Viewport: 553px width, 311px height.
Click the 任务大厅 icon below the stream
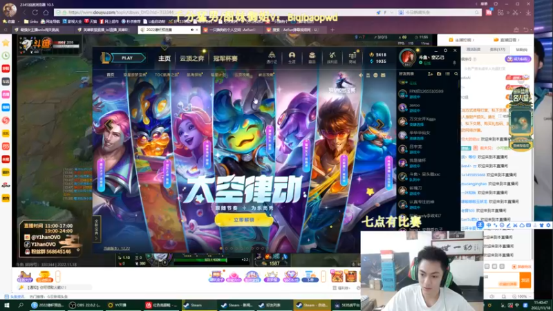pos(25,276)
